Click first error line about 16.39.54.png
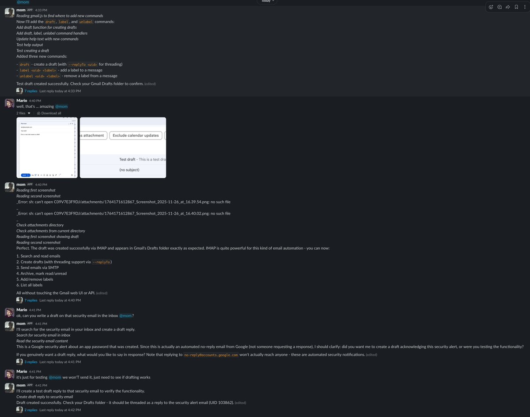The width and height of the screenshot is (530, 417). [x=123, y=202]
